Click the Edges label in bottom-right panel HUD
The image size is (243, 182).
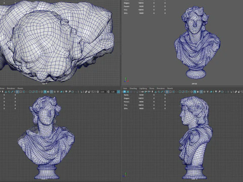tap(127, 98)
